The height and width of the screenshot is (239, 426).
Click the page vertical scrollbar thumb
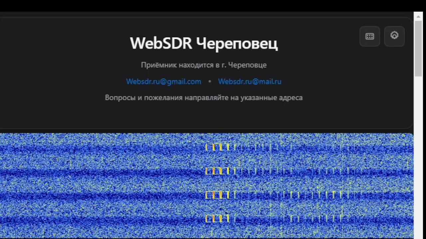click(418, 49)
